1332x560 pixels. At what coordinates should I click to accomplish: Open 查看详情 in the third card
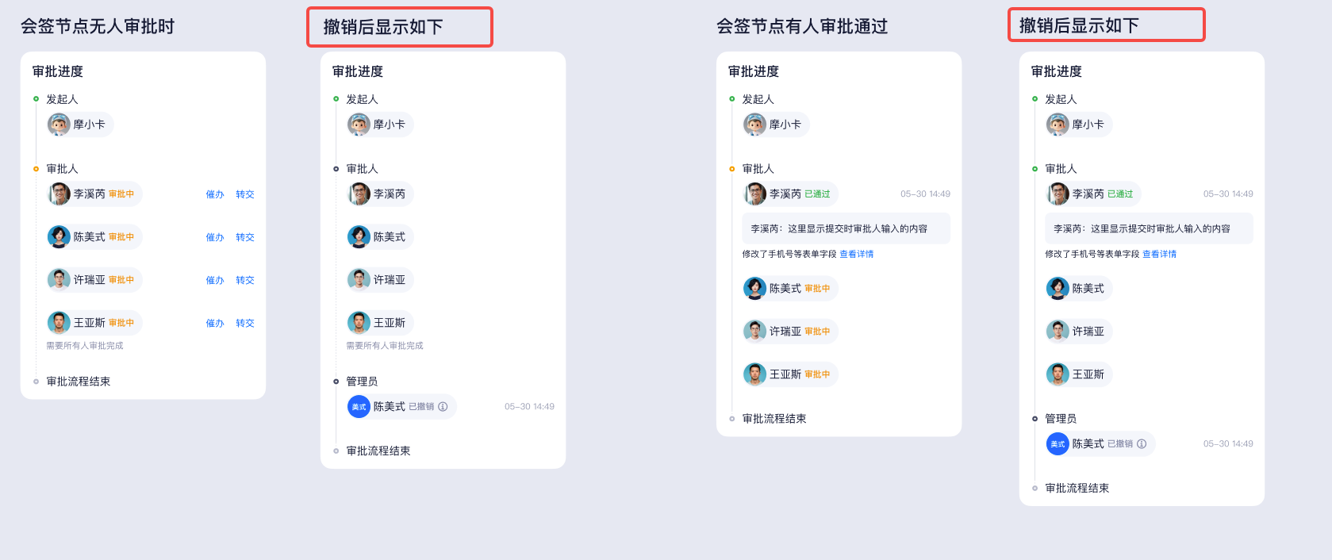857,255
